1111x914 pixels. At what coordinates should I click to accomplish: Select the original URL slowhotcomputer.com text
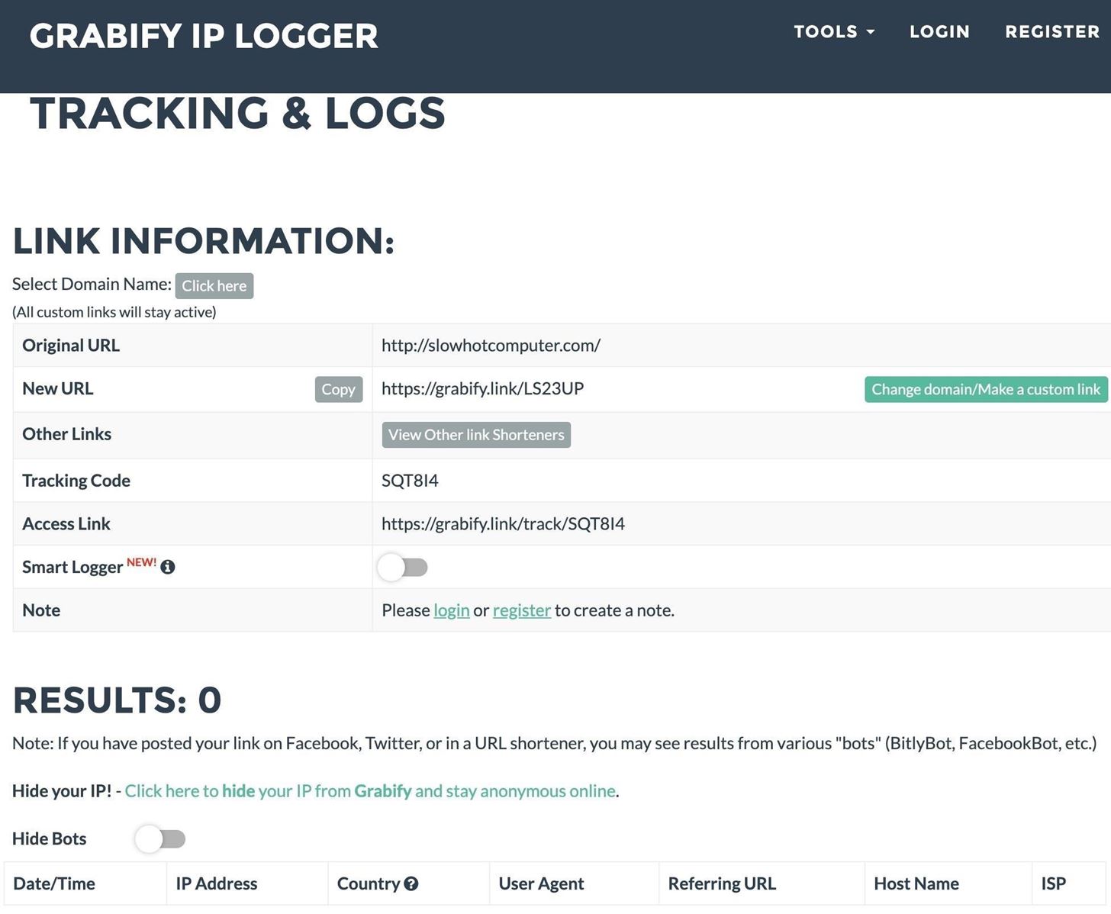pyautogui.click(x=491, y=345)
